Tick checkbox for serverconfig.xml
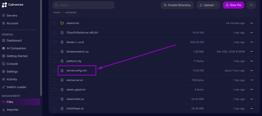Viewport: 262px width, 116px height. tap(54, 71)
